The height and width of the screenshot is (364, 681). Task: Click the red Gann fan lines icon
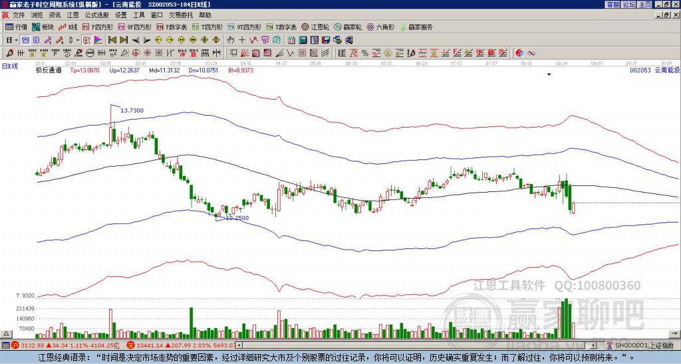click(x=245, y=53)
